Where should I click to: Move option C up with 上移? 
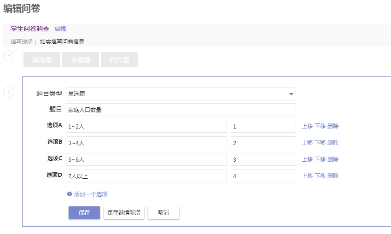307,159
